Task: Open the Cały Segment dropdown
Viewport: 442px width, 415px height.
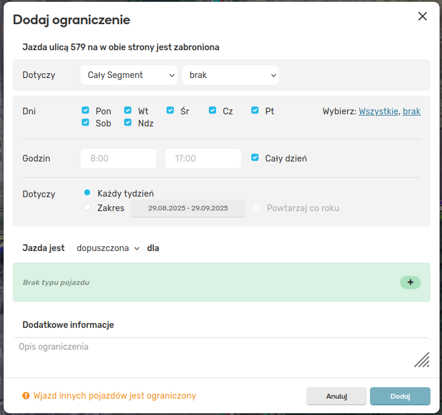Action: pyautogui.click(x=128, y=75)
